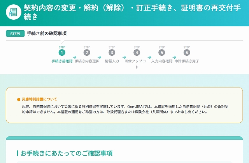This screenshot has width=249, height=163.
Task: Select step 1 circle in progress tracker
Action: pos(62,53)
